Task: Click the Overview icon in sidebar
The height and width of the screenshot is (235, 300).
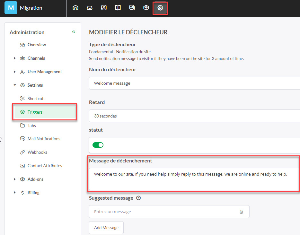Action: (22, 45)
